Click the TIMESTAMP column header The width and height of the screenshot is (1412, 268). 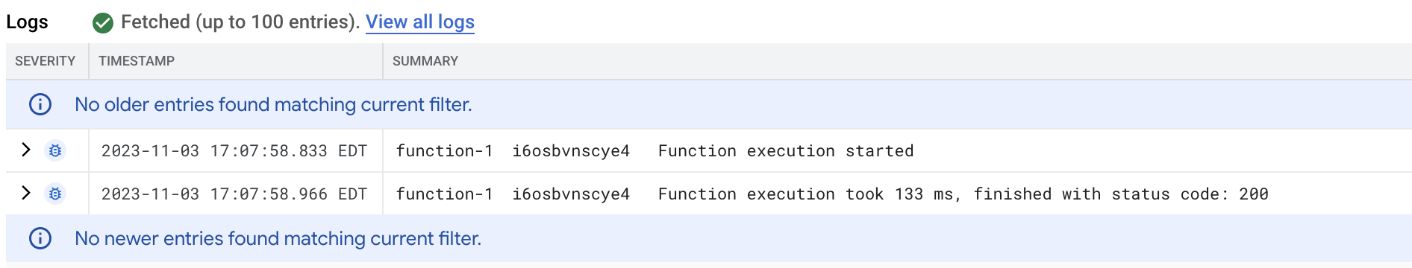coord(137,61)
